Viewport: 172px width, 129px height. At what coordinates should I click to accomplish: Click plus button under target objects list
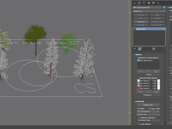[140, 72]
